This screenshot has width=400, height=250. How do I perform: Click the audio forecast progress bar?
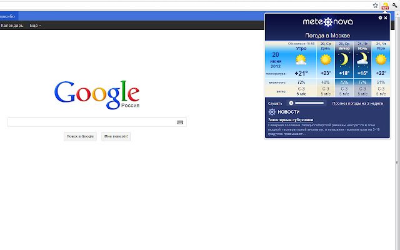pyautogui.click(x=309, y=103)
